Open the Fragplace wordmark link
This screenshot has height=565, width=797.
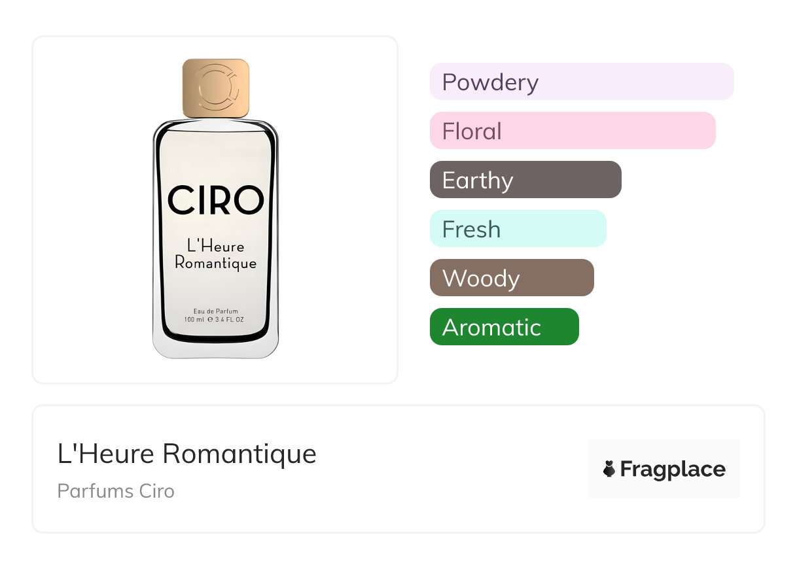click(x=673, y=469)
